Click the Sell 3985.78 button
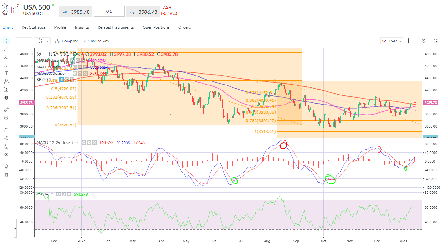This screenshot has height=244, width=441. pos(75,12)
